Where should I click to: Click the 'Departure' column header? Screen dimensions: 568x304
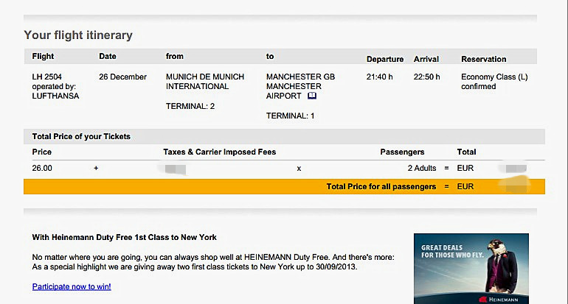[385, 59]
